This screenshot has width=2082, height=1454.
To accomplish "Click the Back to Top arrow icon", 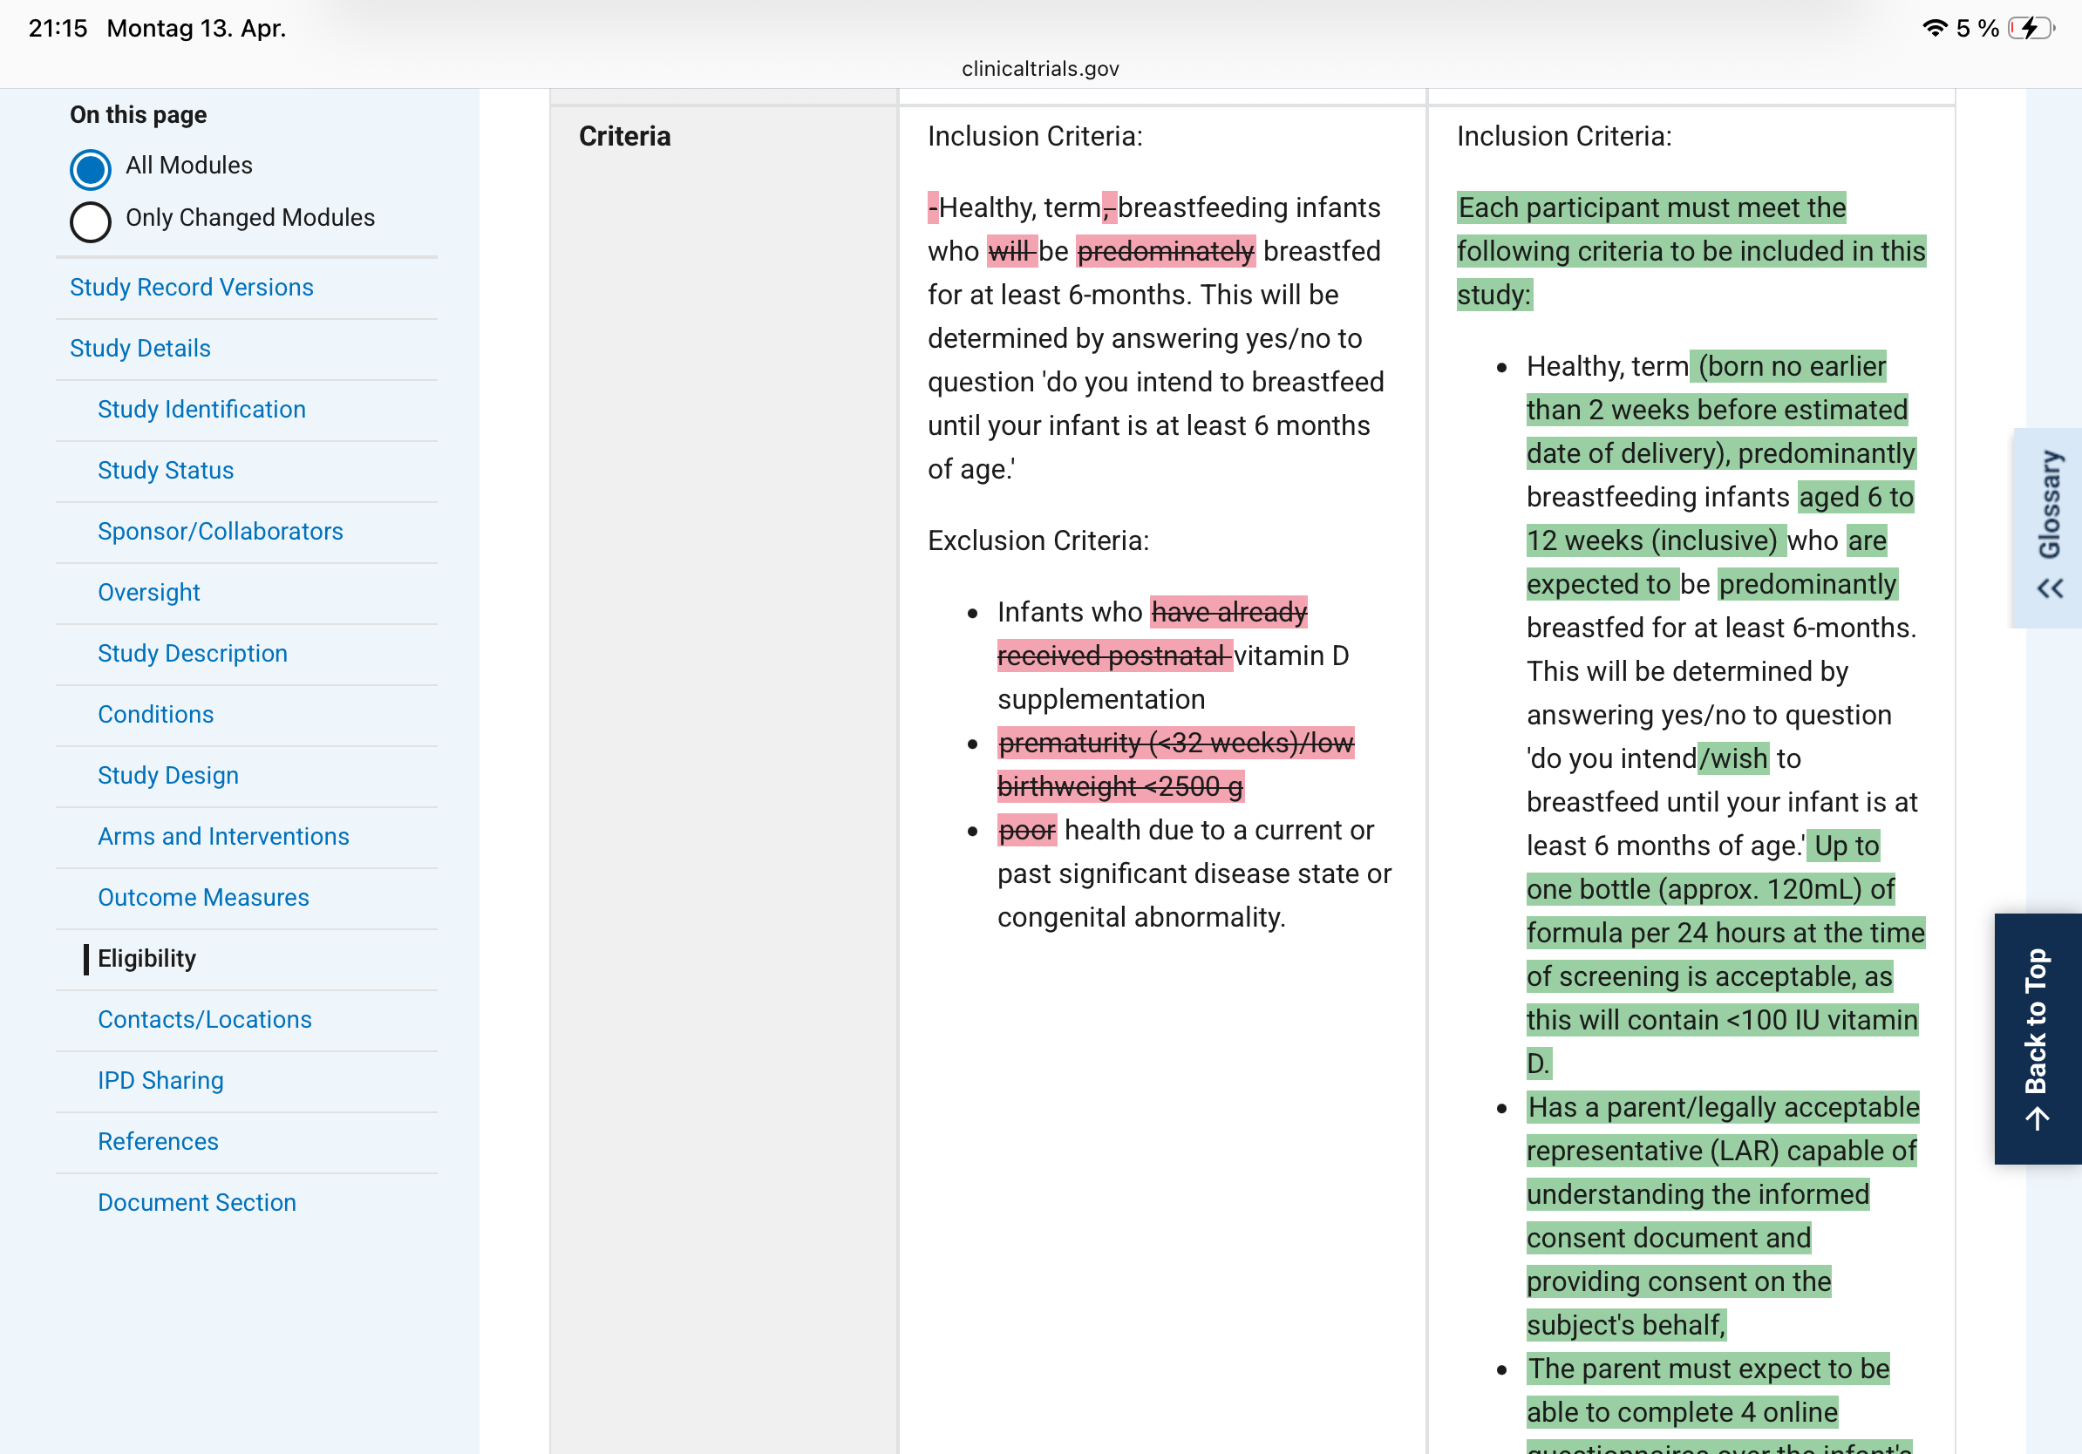I will point(2037,1119).
